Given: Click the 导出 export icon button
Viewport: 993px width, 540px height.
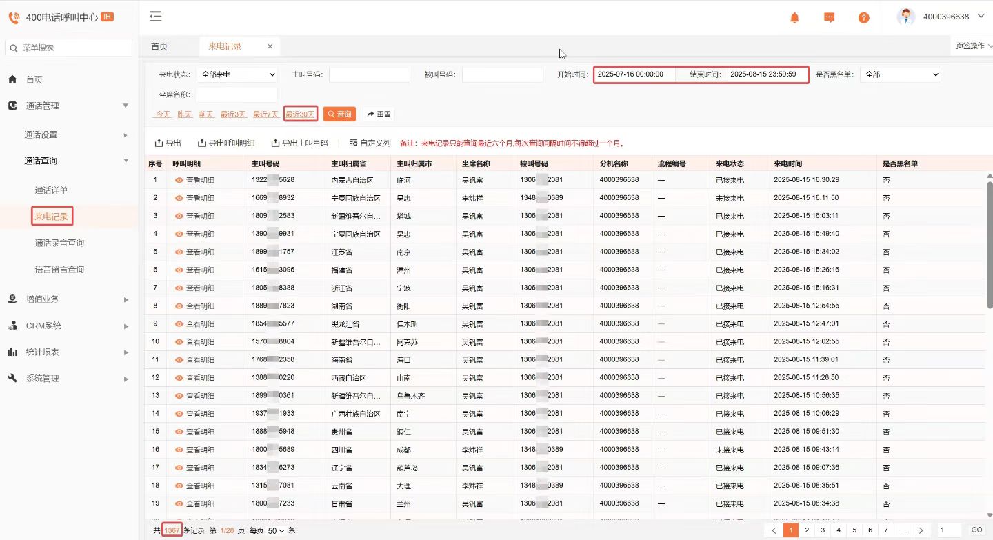Looking at the screenshot, I should 168,143.
